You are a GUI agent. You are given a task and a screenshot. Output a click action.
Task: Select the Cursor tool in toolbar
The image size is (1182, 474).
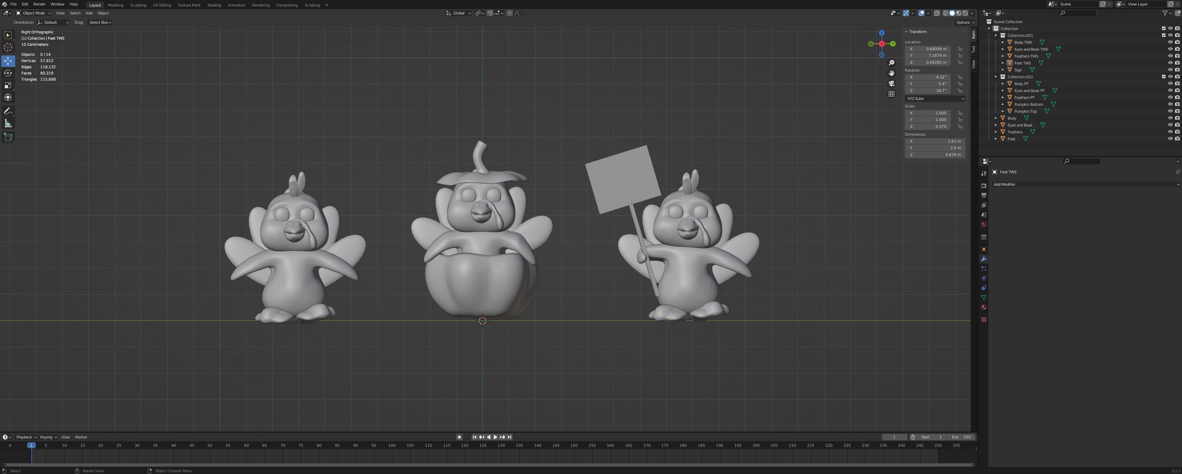coord(8,47)
